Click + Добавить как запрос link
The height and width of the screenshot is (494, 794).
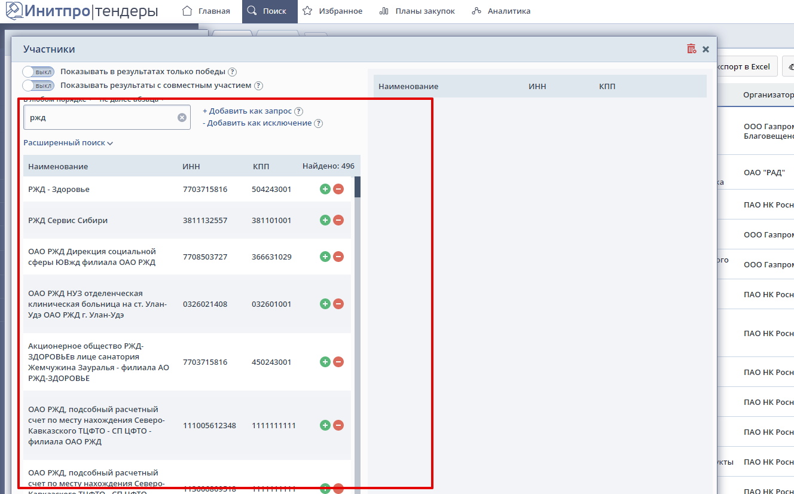pos(247,111)
